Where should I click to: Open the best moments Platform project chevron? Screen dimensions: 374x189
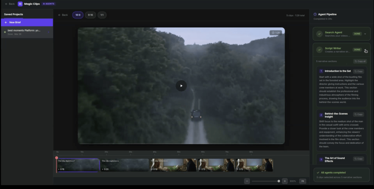(x=48, y=32)
